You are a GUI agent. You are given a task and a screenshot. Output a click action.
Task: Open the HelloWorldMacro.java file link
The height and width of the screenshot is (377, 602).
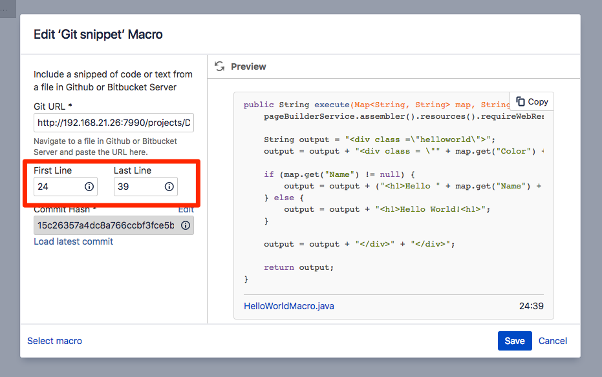289,306
